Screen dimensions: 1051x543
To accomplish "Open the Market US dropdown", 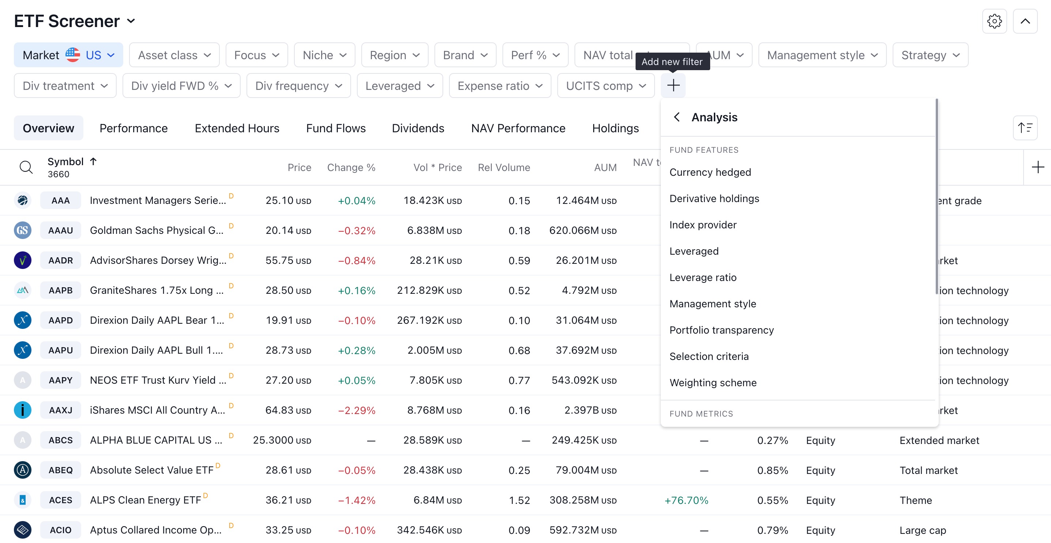I will pos(68,55).
